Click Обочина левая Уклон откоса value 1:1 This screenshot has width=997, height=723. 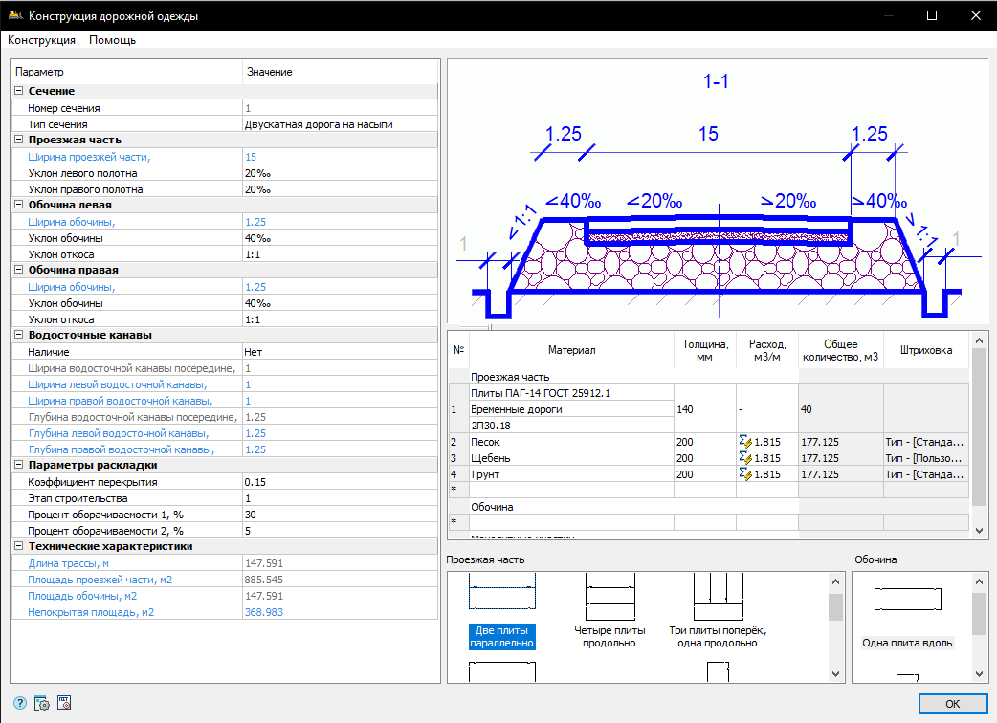(341, 254)
